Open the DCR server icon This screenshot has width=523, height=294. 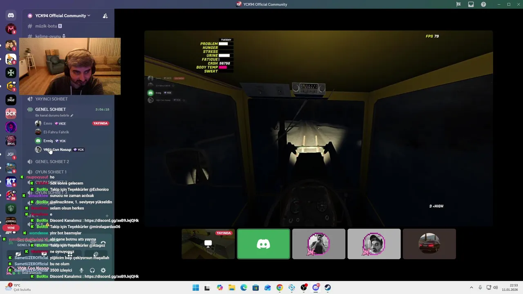coord(11,113)
